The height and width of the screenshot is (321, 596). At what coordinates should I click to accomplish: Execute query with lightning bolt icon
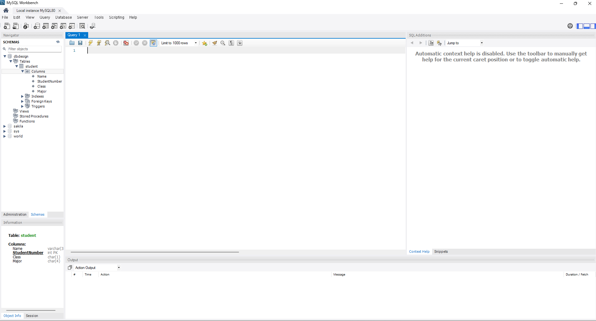click(91, 43)
